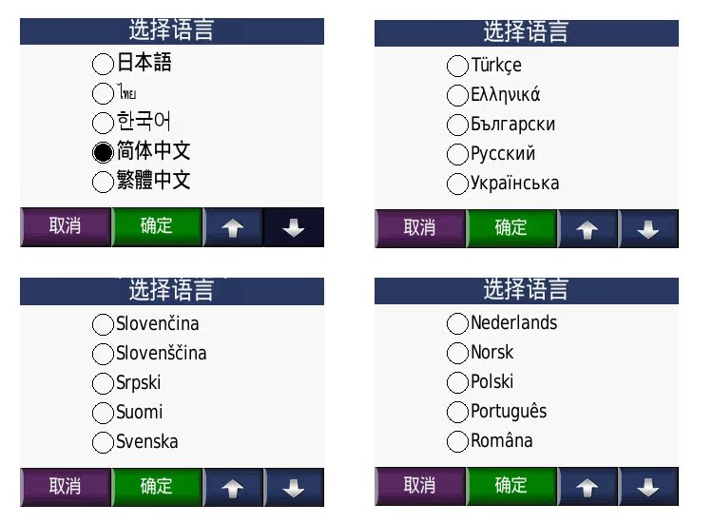Tap the down arrow in the Slovenčina panel
Image resolution: width=713 pixels, height=523 pixels.
pos(294,487)
